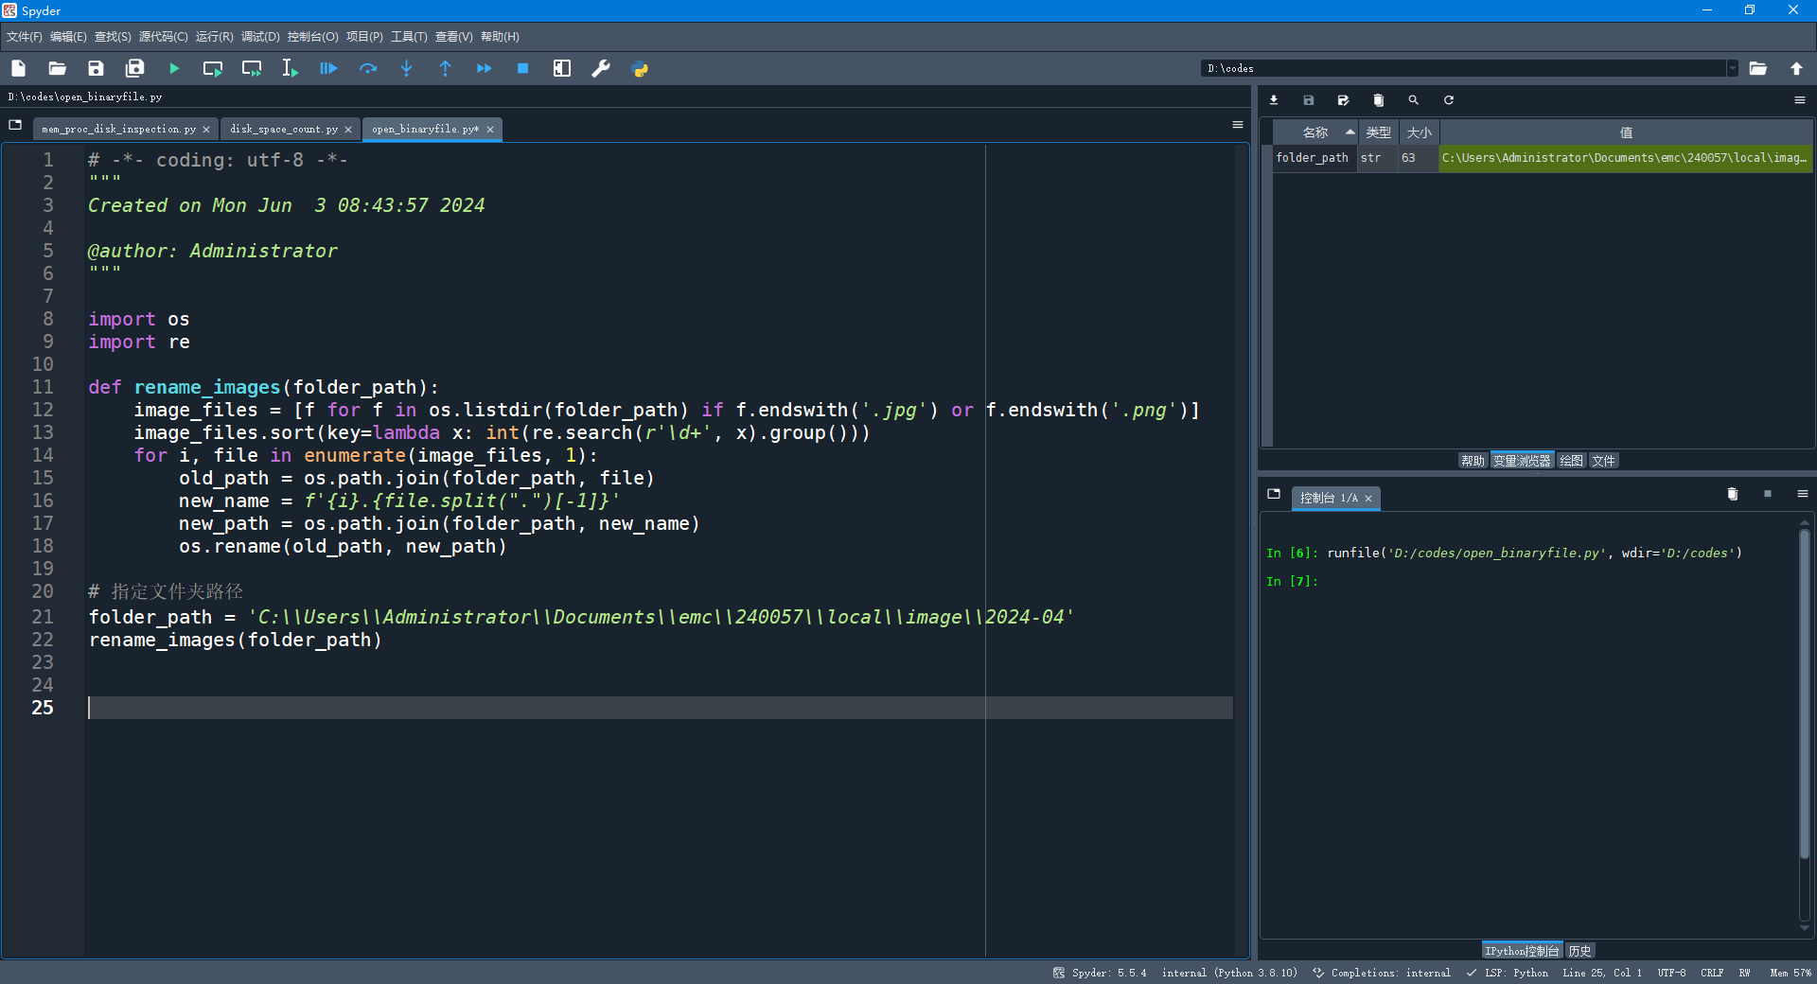Open the 调试(D) menu
Viewport: 1817px width, 984px height.
pos(260,37)
